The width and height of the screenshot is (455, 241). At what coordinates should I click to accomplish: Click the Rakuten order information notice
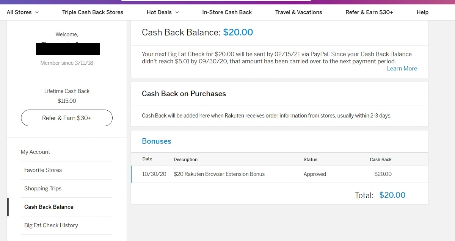pos(267,116)
